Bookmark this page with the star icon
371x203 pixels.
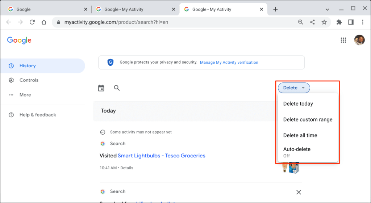tap(324, 22)
